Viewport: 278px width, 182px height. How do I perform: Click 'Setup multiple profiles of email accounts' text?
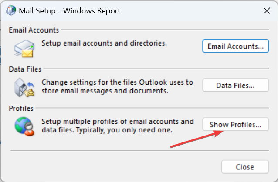tap(111, 121)
